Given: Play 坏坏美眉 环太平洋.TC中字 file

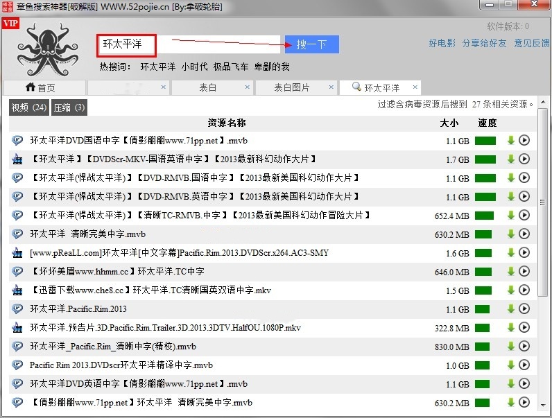Looking at the screenshot, I should click(524, 271).
